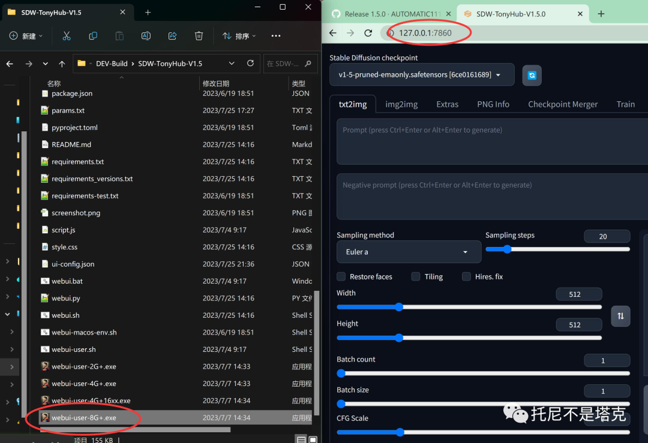The width and height of the screenshot is (648, 443).
Task: Click the Explorer forward arrow
Action: [x=29, y=64]
